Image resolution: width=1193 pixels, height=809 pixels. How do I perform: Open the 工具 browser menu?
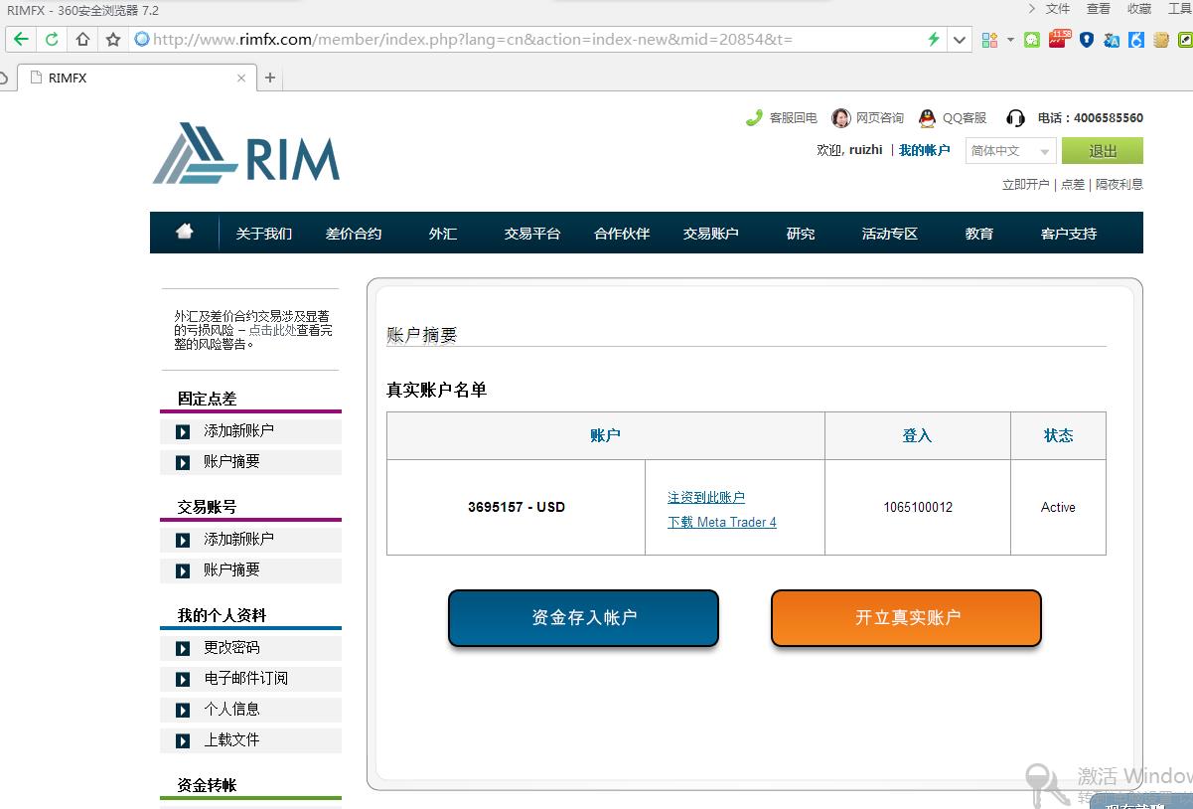(x=1180, y=9)
